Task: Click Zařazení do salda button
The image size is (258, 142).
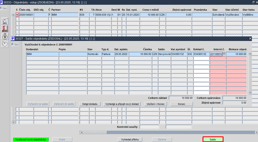Action: (64, 104)
